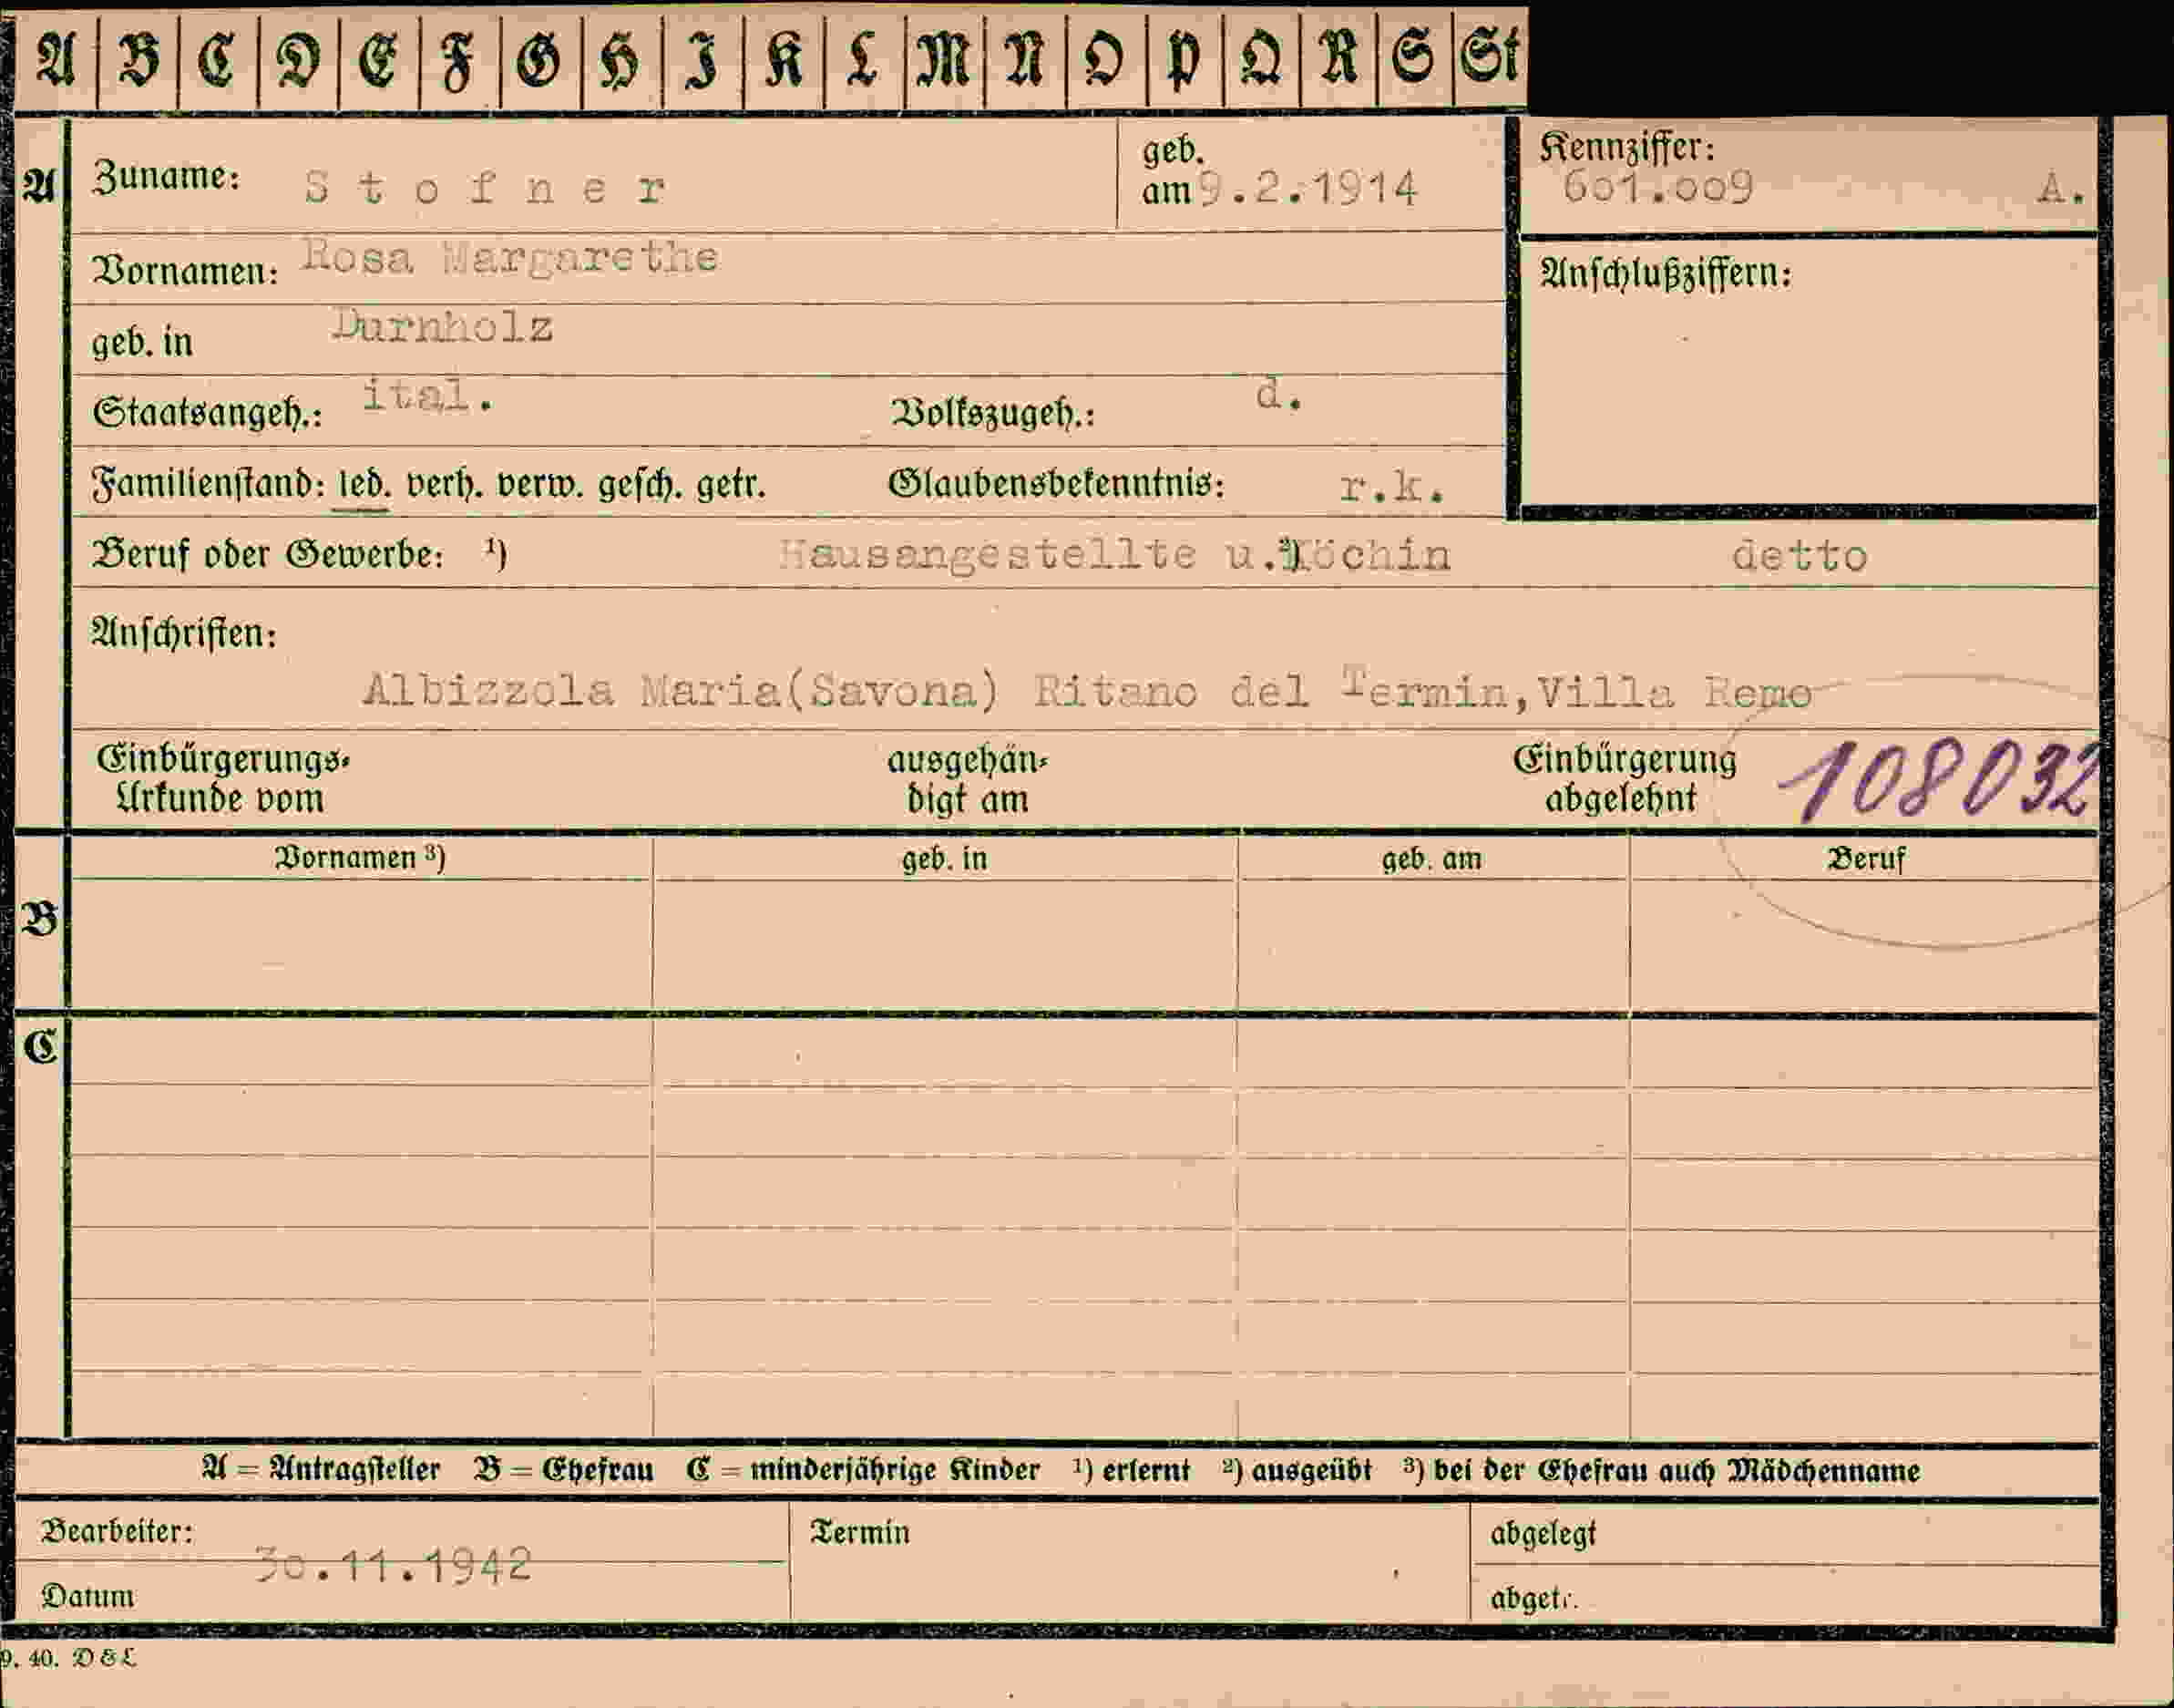Screen dimensions: 2174x1708
Task: Click the 'abgelegt' label
Action: click(1543, 1534)
